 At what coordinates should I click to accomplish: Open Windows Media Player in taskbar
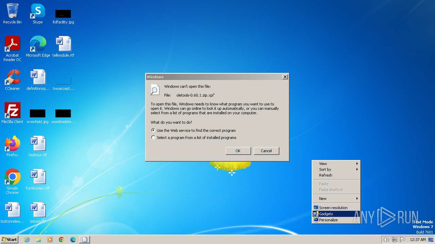[x=50, y=240]
